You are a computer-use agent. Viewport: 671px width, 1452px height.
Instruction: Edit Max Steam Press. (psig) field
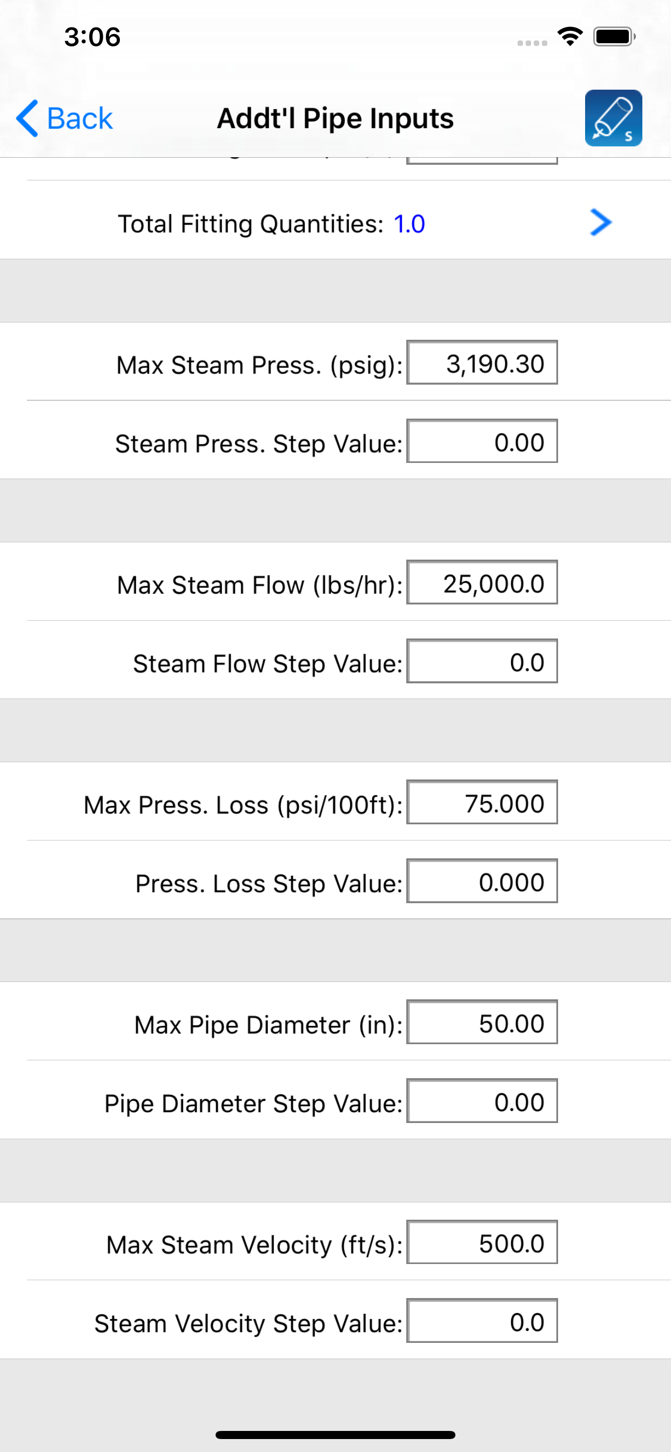point(482,362)
